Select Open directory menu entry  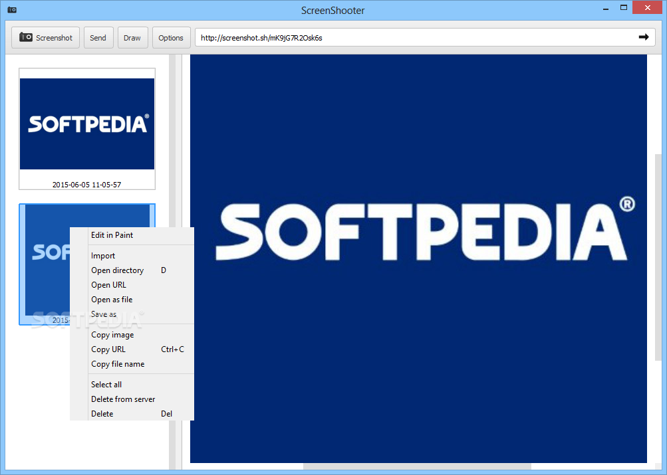132,270
